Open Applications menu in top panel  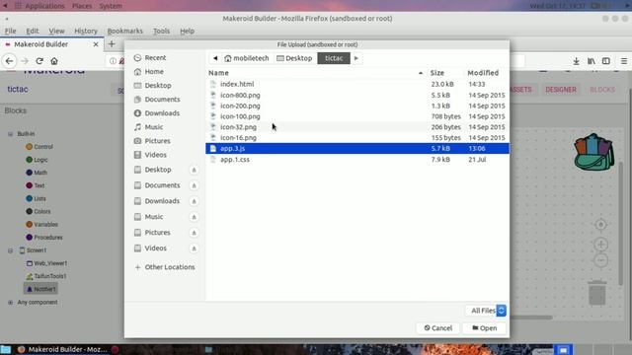[39, 6]
